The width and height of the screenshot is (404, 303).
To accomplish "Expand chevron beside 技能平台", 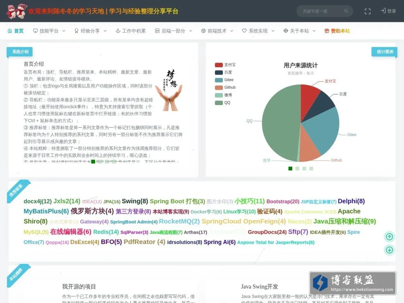I will point(64,31).
